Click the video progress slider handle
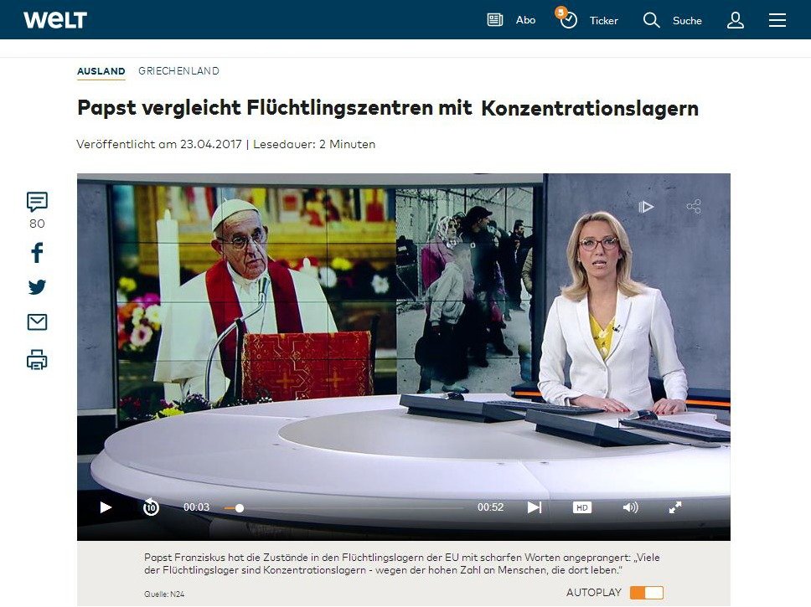 coord(240,508)
